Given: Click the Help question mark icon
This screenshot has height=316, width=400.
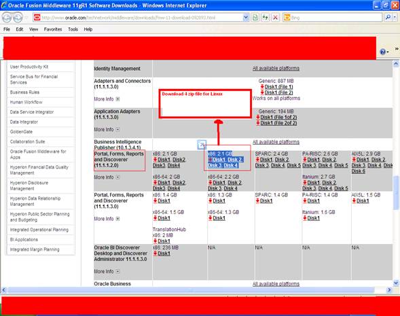Looking at the screenshot, I should (382, 52).
